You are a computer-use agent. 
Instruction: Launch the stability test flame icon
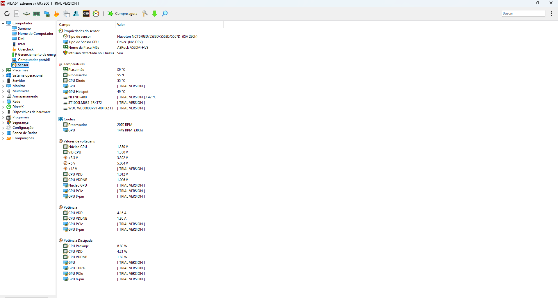(57, 14)
